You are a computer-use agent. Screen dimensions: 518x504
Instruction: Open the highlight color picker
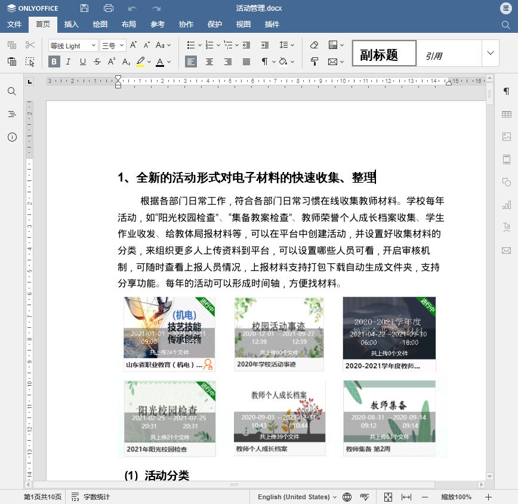click(148, 62)
